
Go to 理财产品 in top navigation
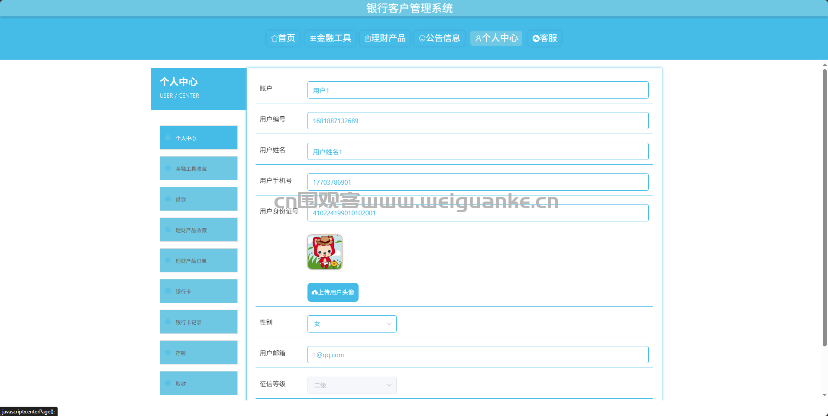pos(385,38)
